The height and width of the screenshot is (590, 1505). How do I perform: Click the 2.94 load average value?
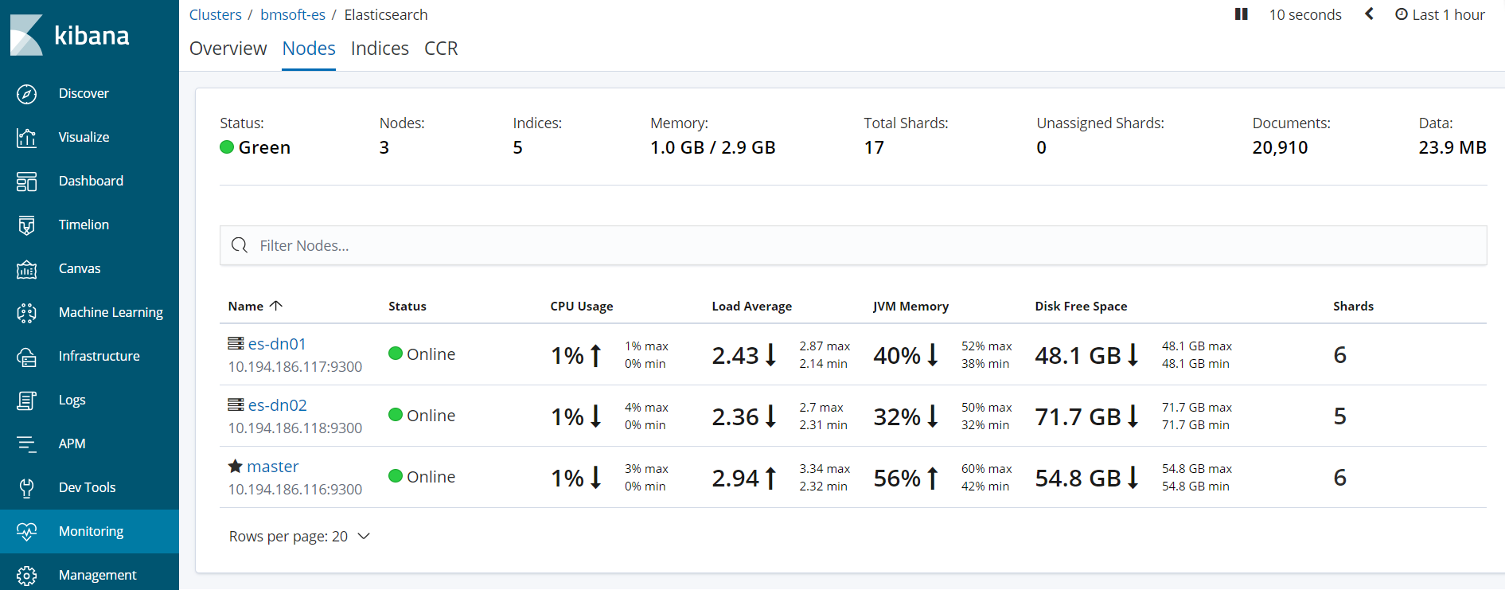(x=735, y=478)
